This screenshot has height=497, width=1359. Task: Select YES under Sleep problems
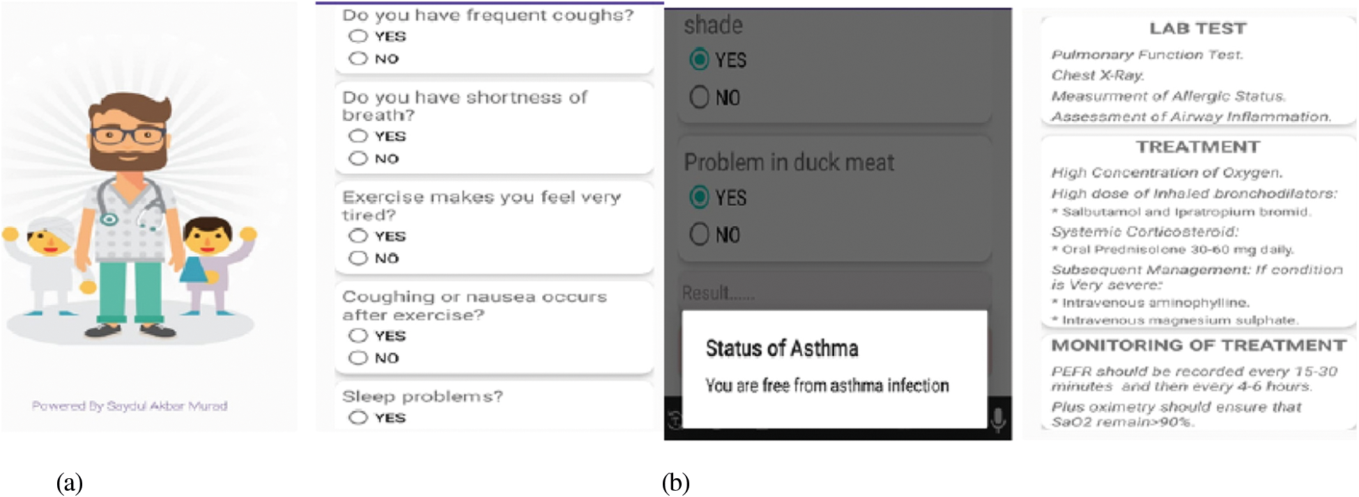click(358, 418)
